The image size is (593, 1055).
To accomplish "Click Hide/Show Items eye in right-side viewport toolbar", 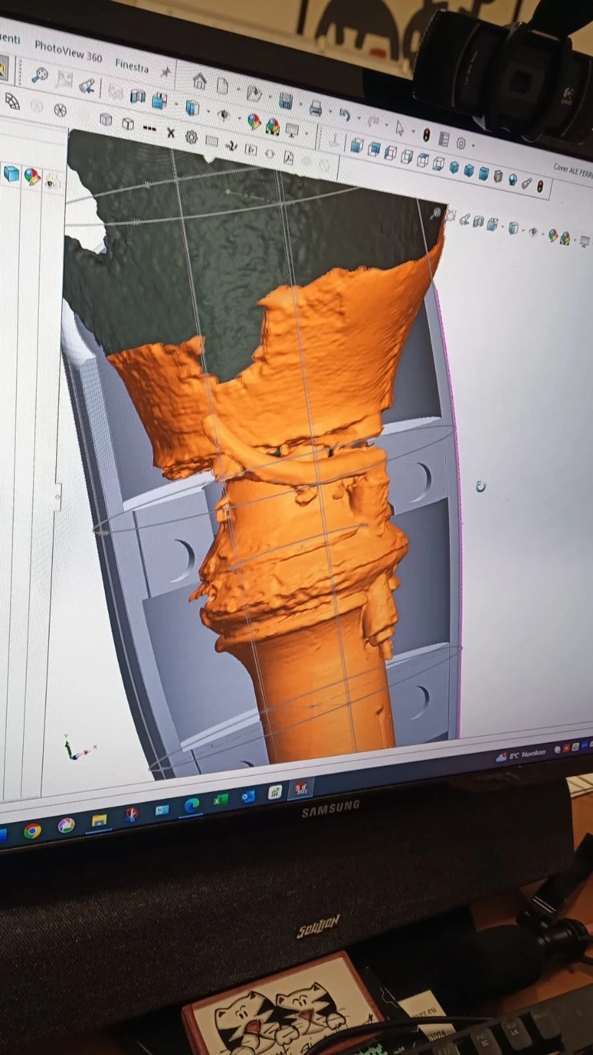I will coord(533,232).
